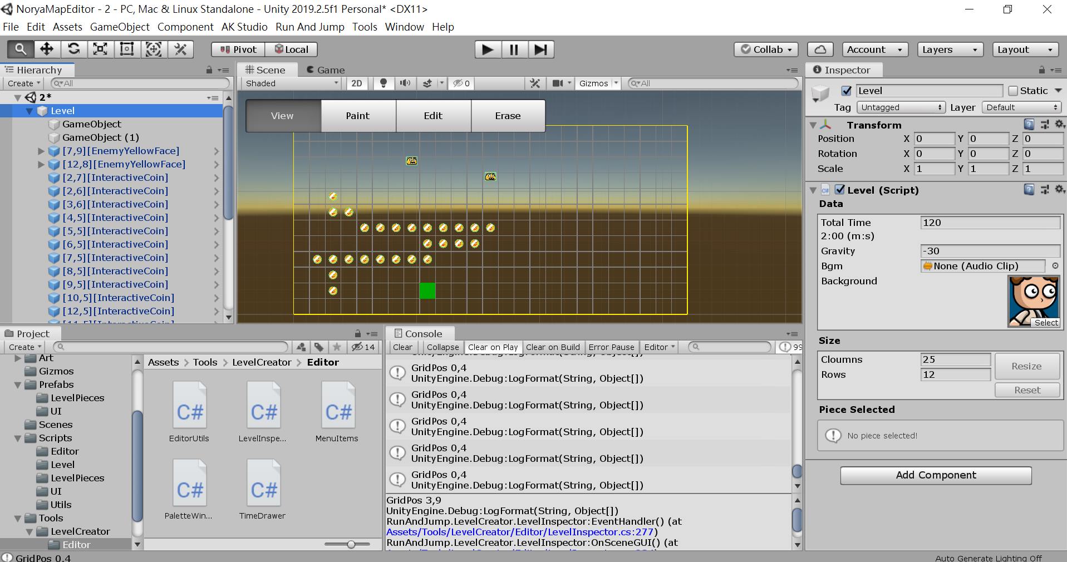Select the Rect transform tool
1067x562 pixels.
pyautogui.click(x=127, y=49)
